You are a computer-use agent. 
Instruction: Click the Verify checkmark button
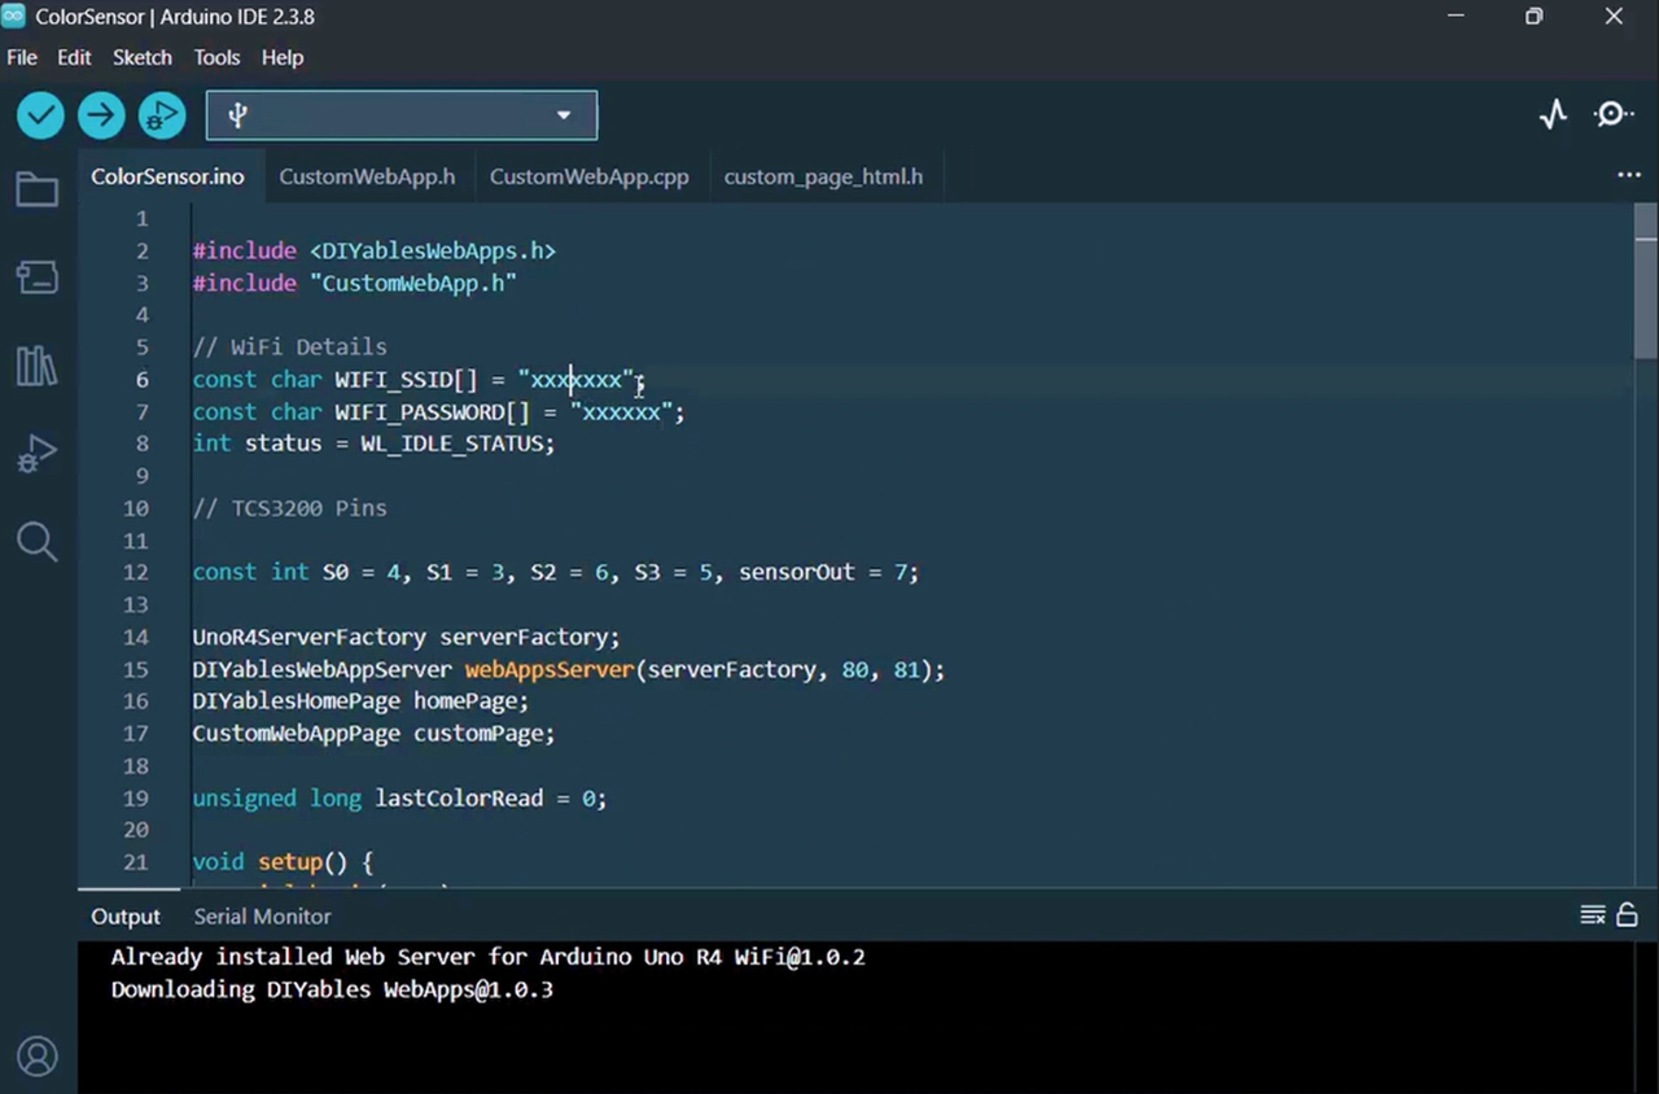point(41,115)
